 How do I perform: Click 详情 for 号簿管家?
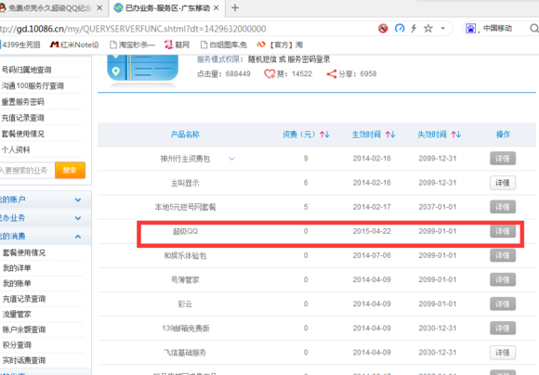point(503,279)
